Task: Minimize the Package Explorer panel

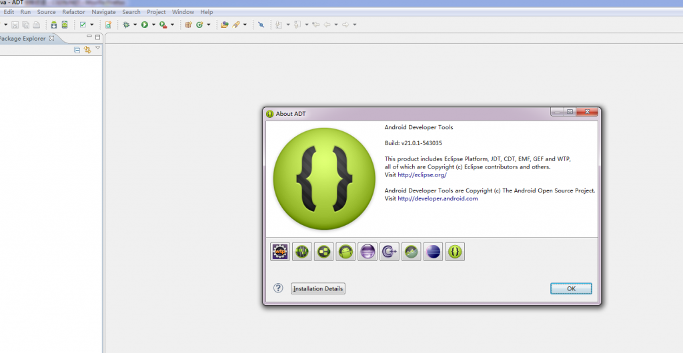Action: (x=89, y=36)
